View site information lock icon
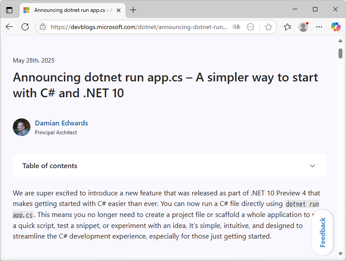This screenshot has width=346, height=261. pos(43,27)
